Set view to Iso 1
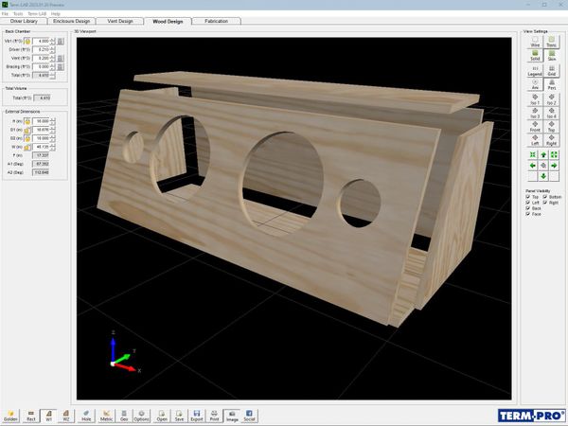 click(x=535, y=99)
